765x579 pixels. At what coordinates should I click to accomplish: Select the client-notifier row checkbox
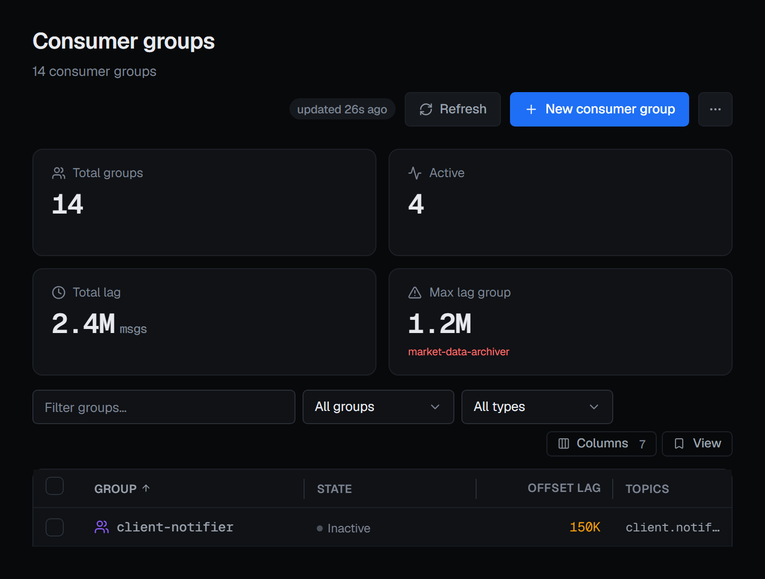point(55,527)
